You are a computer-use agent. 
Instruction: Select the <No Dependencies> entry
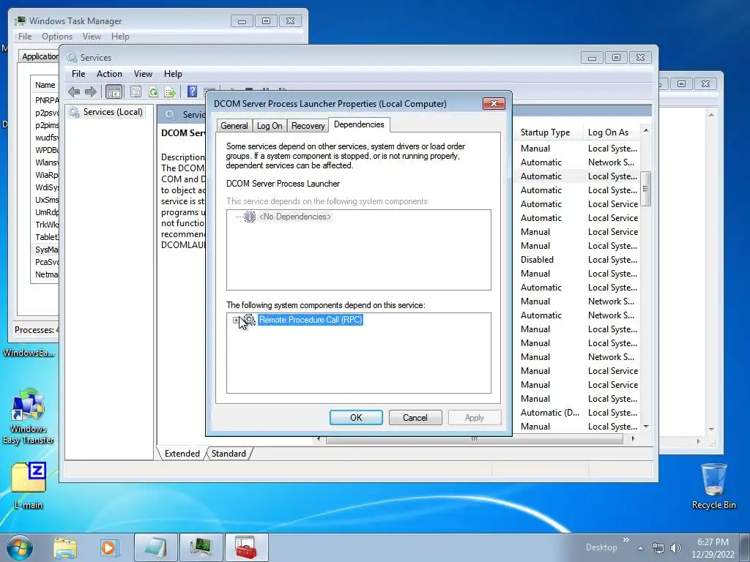294,217
